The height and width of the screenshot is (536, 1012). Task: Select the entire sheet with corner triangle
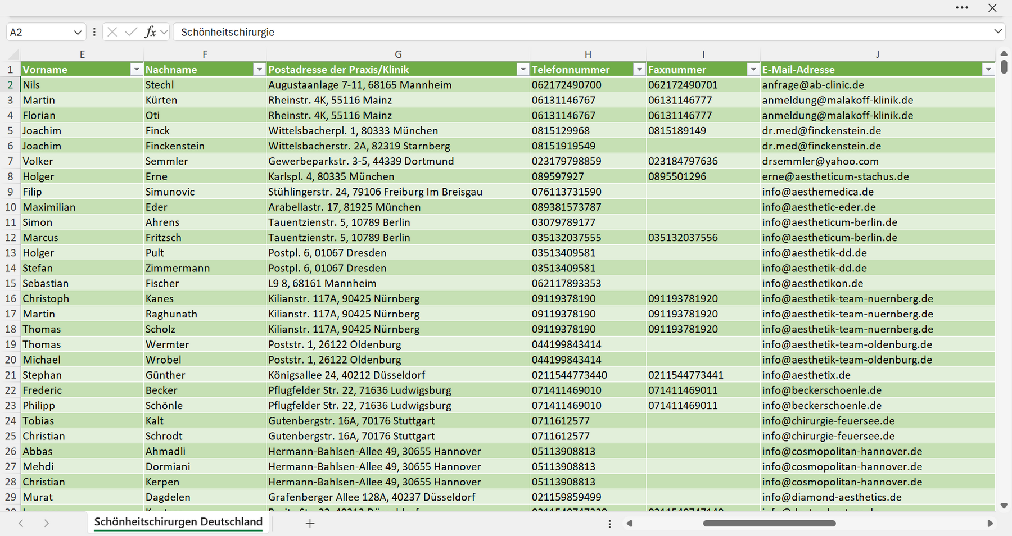point(13,54)
